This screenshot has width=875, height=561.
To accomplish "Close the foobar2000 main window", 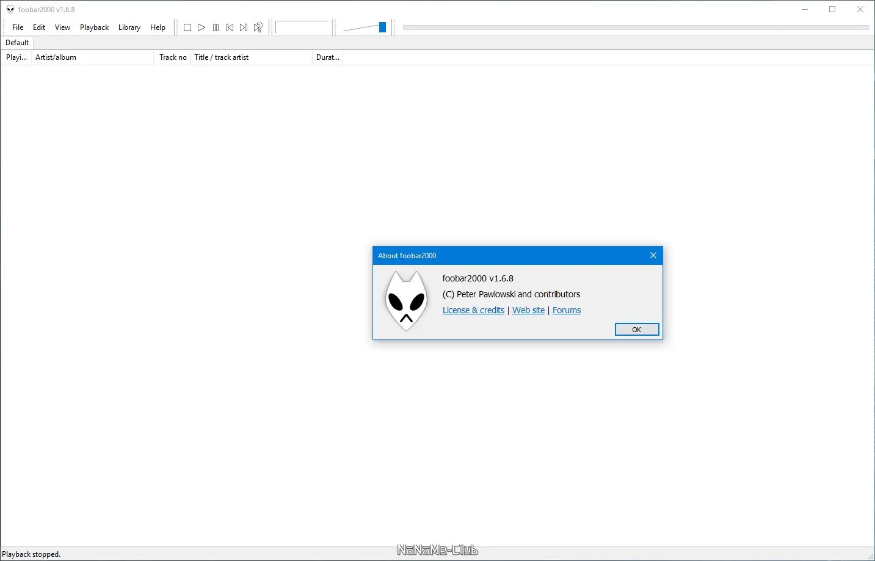I will (x=860, y=9).
